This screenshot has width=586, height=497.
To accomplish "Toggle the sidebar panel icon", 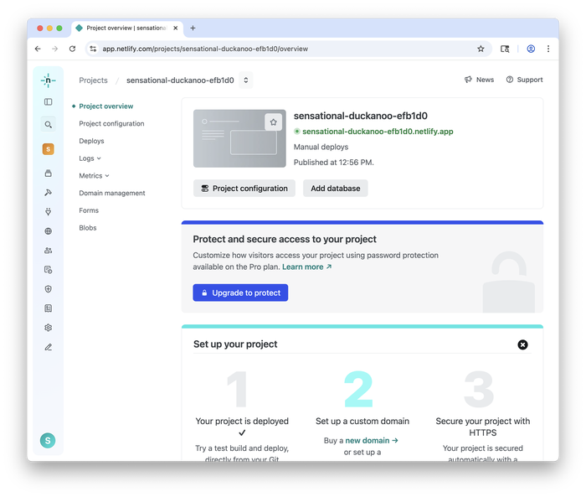I will [x=49, y=101].
